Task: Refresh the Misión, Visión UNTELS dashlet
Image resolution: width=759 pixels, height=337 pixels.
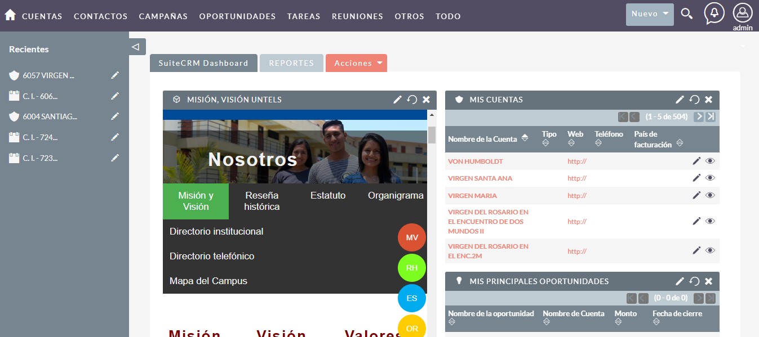Action: pos(412,100)
